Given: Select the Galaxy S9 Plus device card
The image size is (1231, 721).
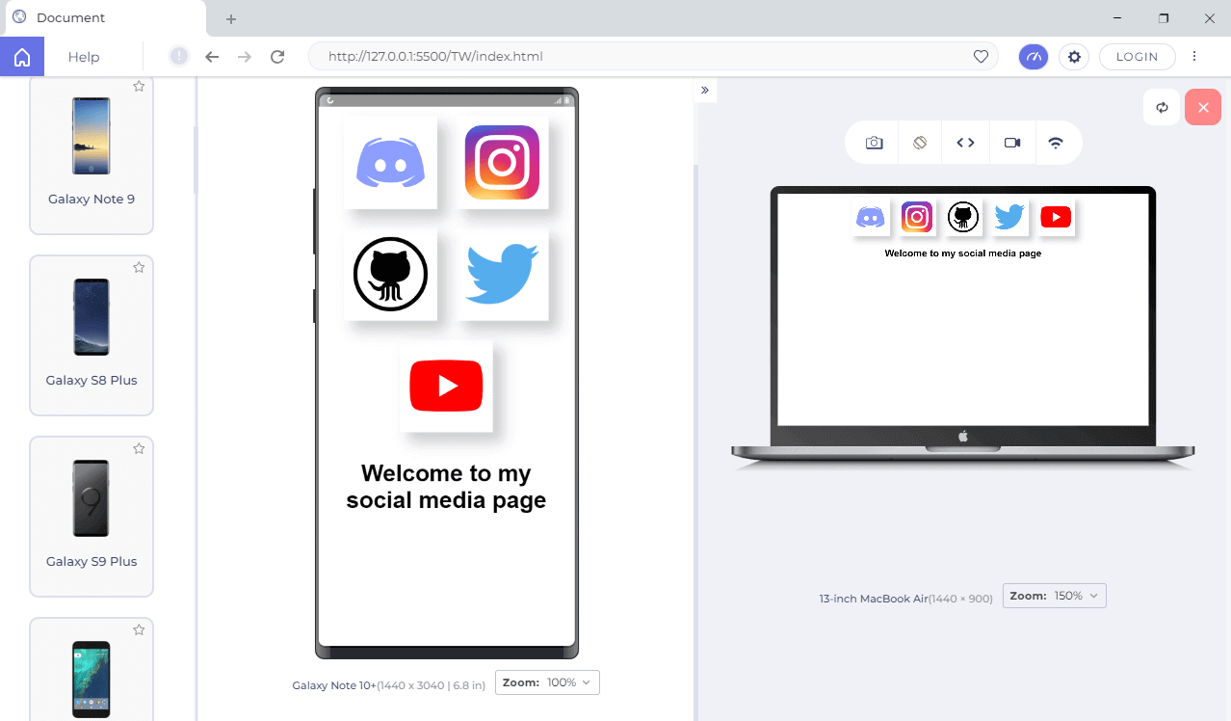Looking at the screenshot, I should [92, 517].
